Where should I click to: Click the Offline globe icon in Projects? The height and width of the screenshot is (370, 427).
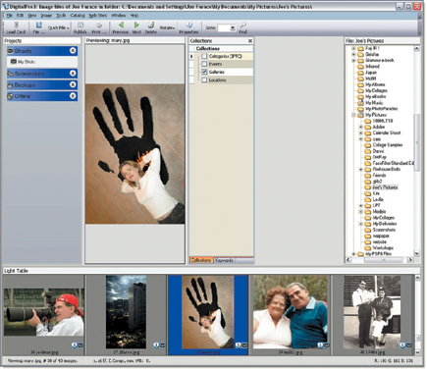pos(11,96)
